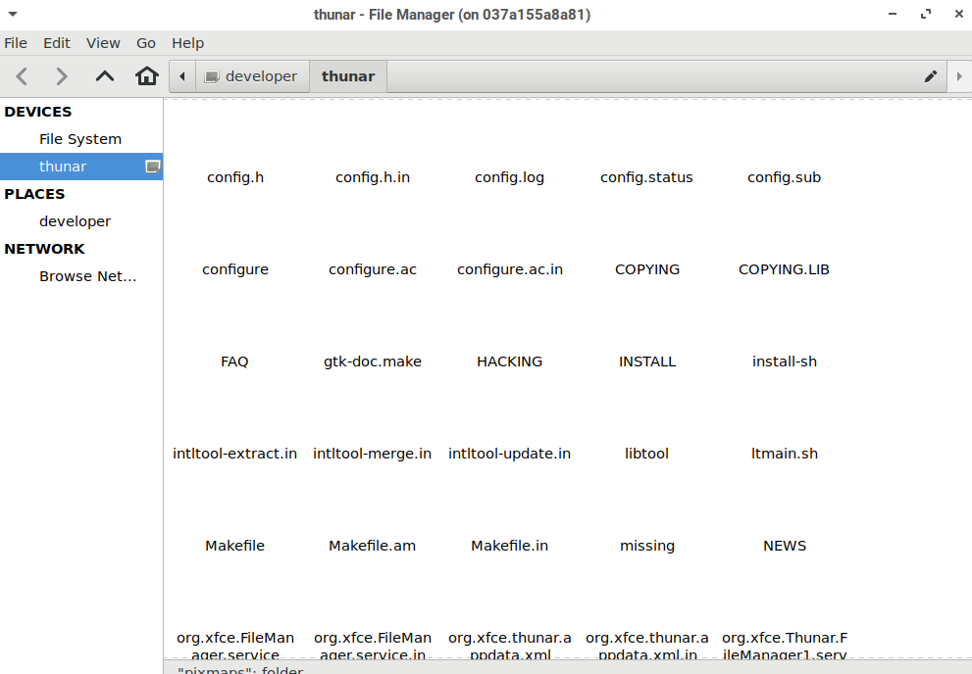Open the Go menu

point(146,43)
